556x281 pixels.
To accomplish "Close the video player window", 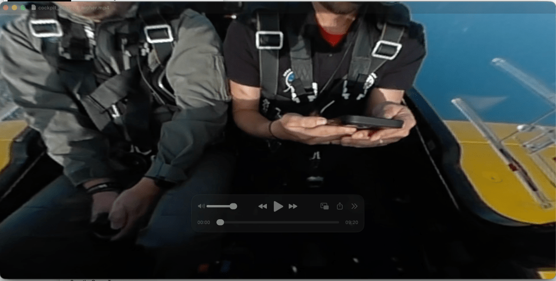I will point(6,8).
